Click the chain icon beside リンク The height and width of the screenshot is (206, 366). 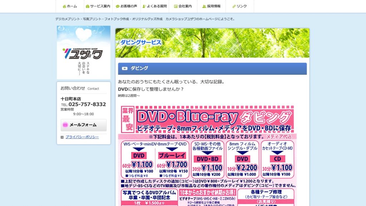[234, 6]
